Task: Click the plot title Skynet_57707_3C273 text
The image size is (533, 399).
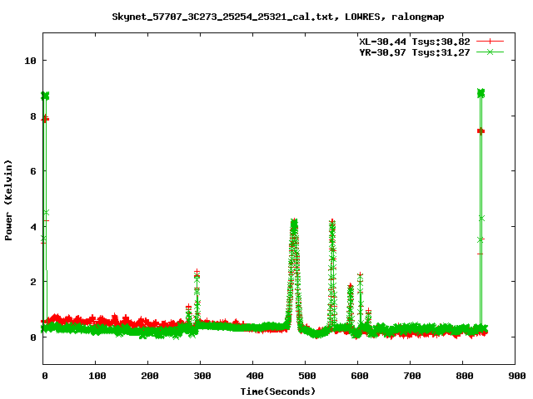Action: coord(278,17)
